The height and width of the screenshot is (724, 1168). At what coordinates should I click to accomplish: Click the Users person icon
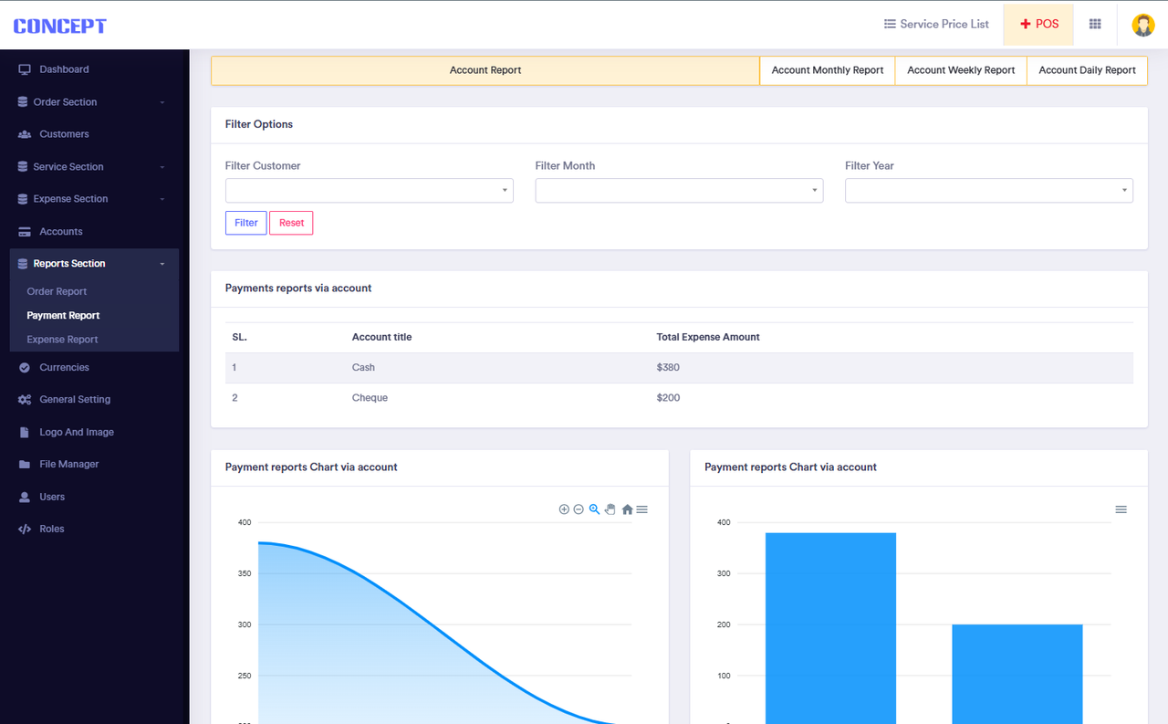(x=25, y=498)
